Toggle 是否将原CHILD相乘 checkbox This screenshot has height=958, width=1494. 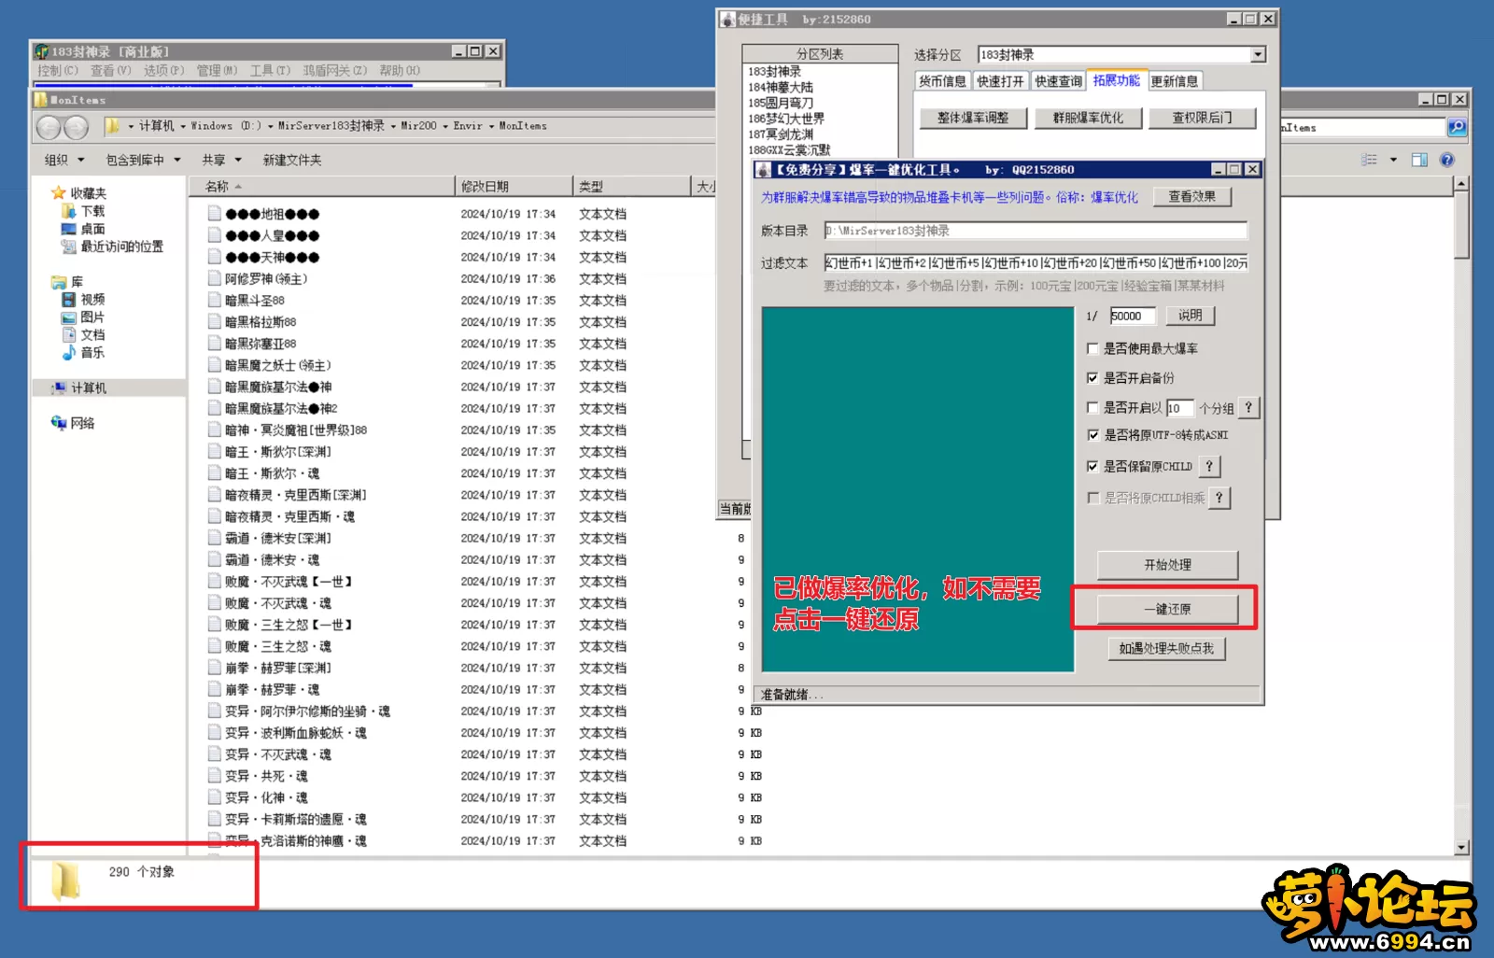click(x=1092, y=498)
